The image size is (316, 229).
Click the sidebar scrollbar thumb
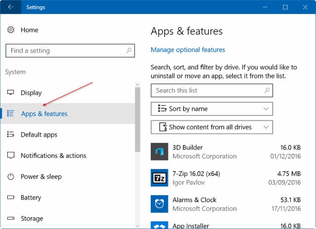click(x=138, y=120)
